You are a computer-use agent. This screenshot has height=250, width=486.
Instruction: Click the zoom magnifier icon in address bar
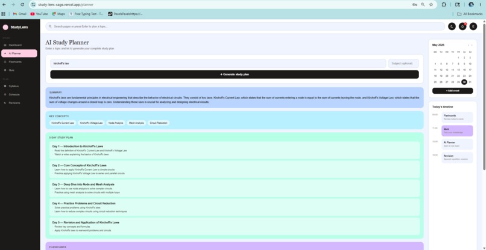(423, 5)
